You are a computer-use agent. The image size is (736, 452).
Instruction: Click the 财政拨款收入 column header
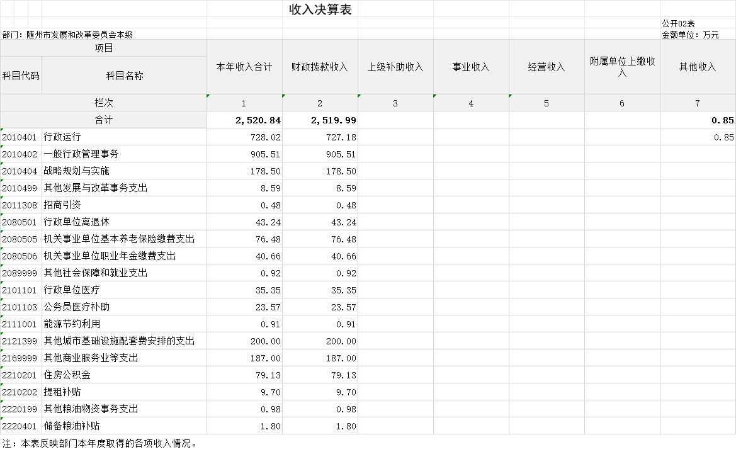[320, 67]
